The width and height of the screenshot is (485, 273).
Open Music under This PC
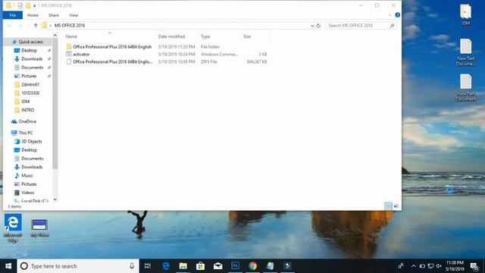pyautogui.click(x=27, y=175)
